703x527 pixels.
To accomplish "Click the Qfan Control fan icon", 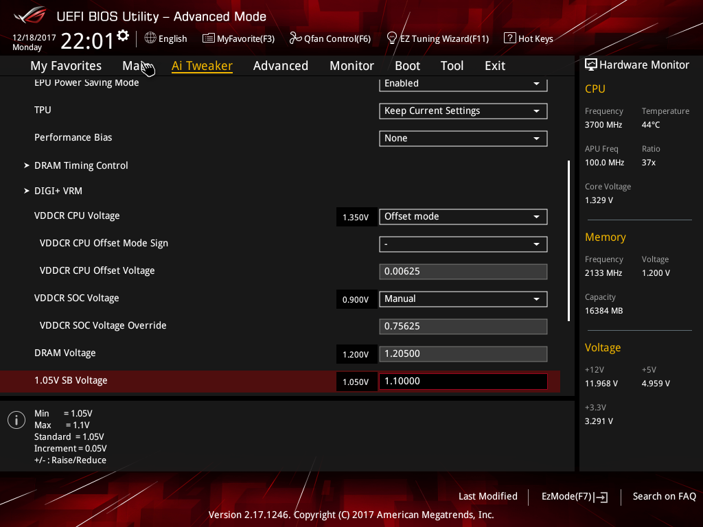I will click(x=295, y=38).
